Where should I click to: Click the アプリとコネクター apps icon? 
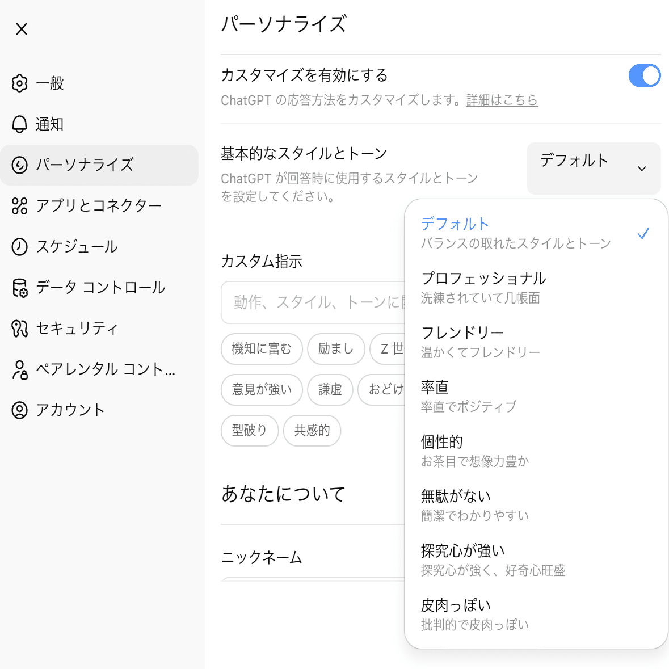20,206
